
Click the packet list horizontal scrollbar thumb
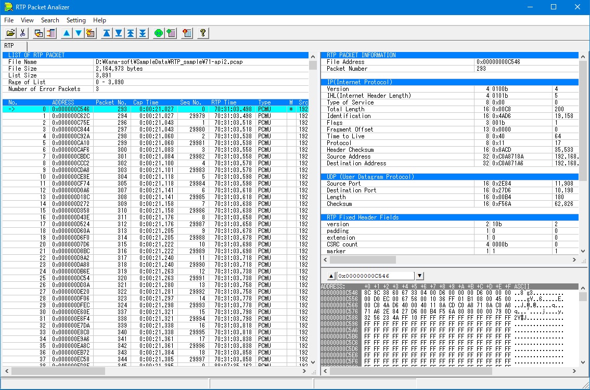coord(58,371)
